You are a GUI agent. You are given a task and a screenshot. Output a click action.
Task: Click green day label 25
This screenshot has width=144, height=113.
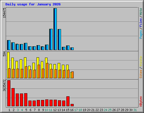pos(110,110)
